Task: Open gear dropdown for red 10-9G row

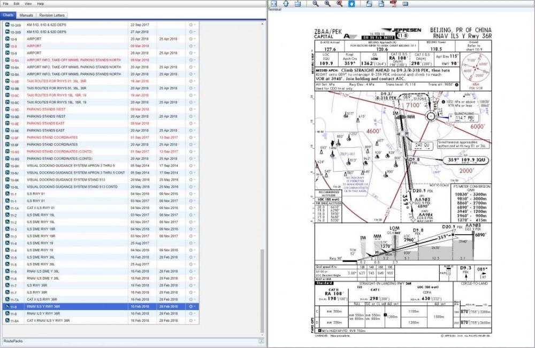Action: point(192,151)
